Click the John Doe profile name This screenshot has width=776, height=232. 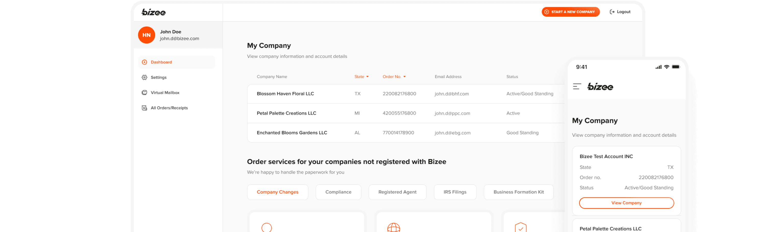tap(171, 32)
